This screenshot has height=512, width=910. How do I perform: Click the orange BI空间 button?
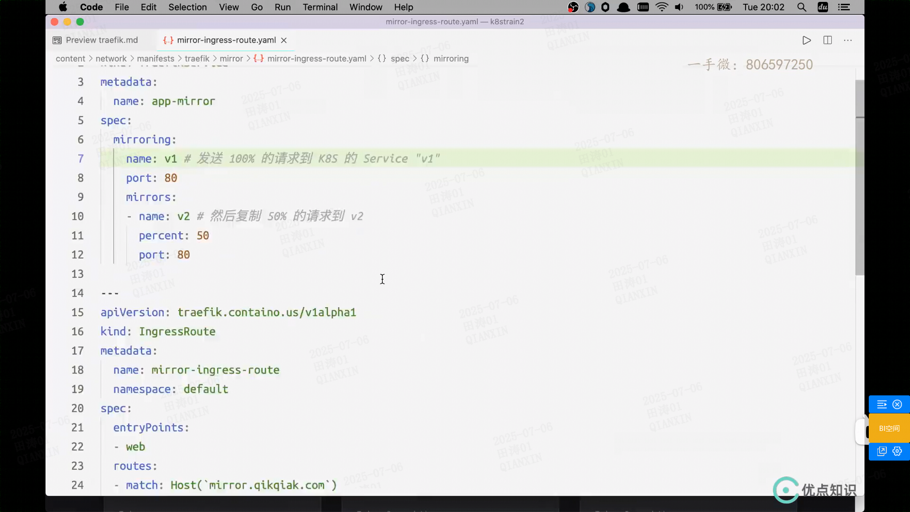(x=889, y=429)
